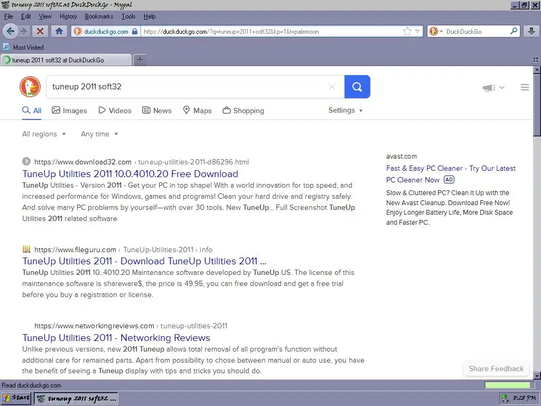This screenshot has width=541, height=406.
Task: Open the Home page button
Action: pos(59,31)
